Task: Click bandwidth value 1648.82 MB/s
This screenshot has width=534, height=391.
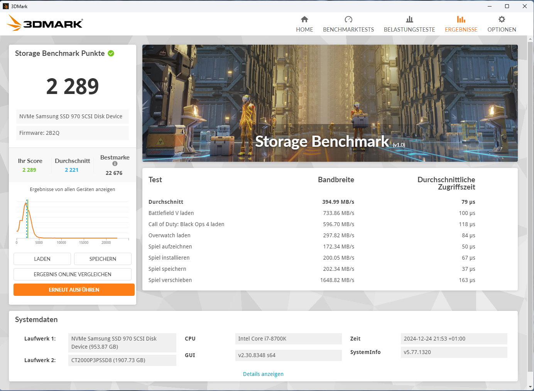Action: click(337, 280)
